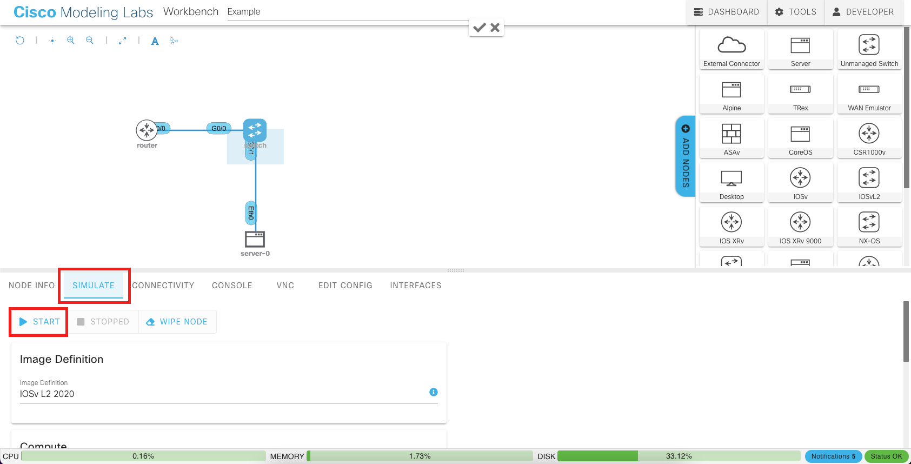Open the TOOLS menu
This screenshot has width=911, height=464.
click(x=796, y=12)
